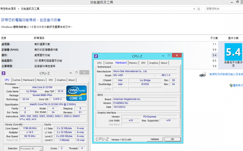Image resolution: width=243 pixels, height=151 pixels.
Task: Click the 遊戲圖形 6.5 subscore
Action: [214, 60]
